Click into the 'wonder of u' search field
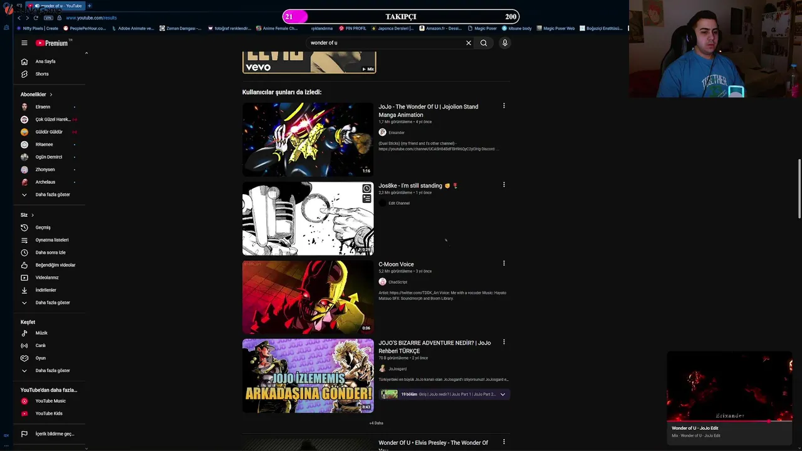 coord(385,43)
